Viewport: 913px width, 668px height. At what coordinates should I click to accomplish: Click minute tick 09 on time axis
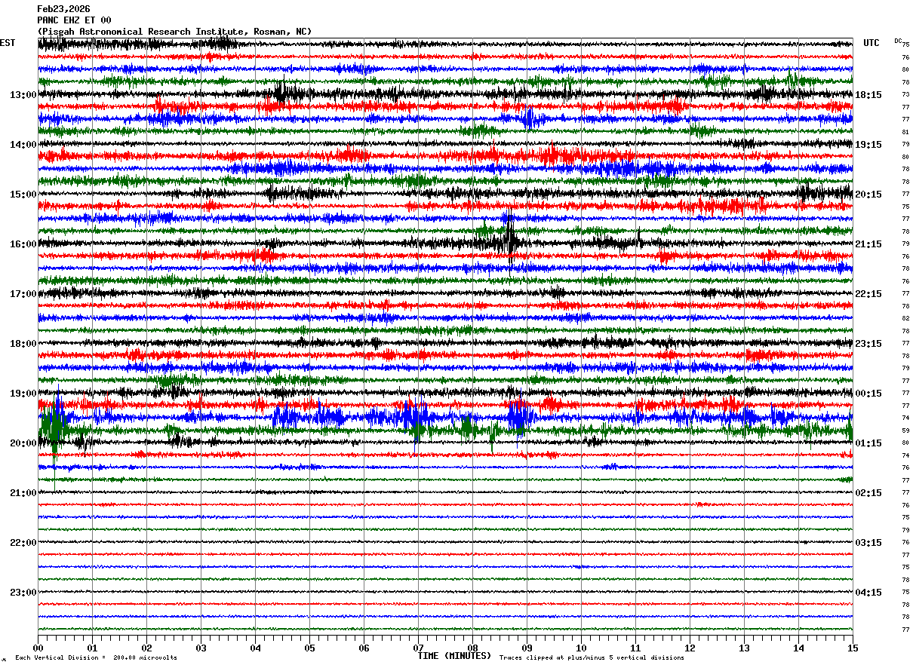pos(527,648)
